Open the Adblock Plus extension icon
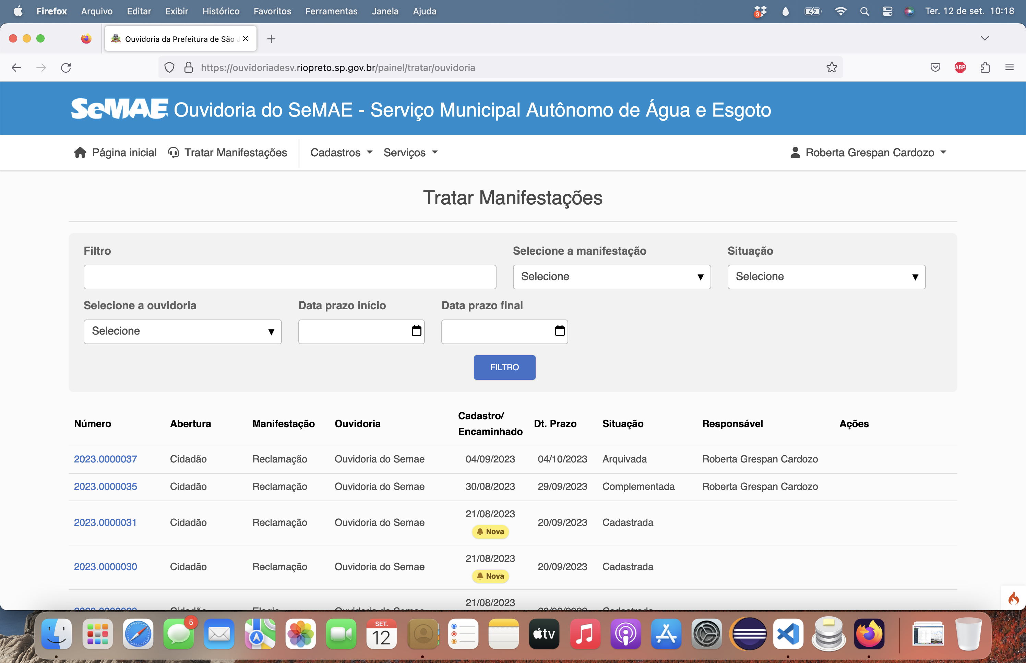Viewport: 1026px width, 663px height. click(x=960, y=68)
